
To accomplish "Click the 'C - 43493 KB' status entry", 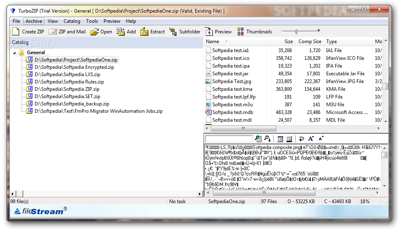I will (338, 202).
